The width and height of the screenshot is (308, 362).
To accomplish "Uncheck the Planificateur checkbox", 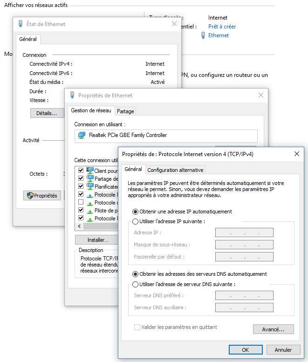I will [x=81, y=186].
